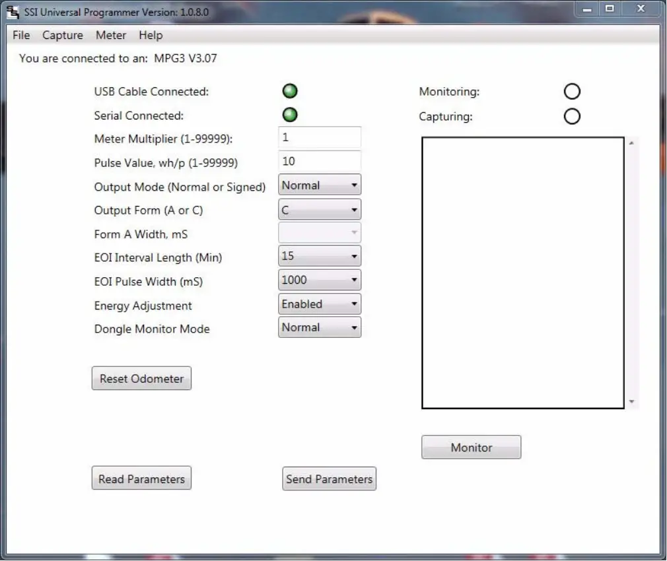Click the Read Parameters button
This screenshot has height=561, width=667.
141,479
